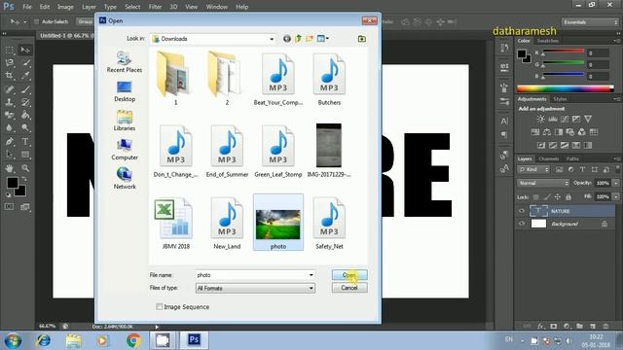Open the layer Kind filter dropdown
Image resolution: width=623 pixels, height=350 pixels.
(x=533, y=169)
